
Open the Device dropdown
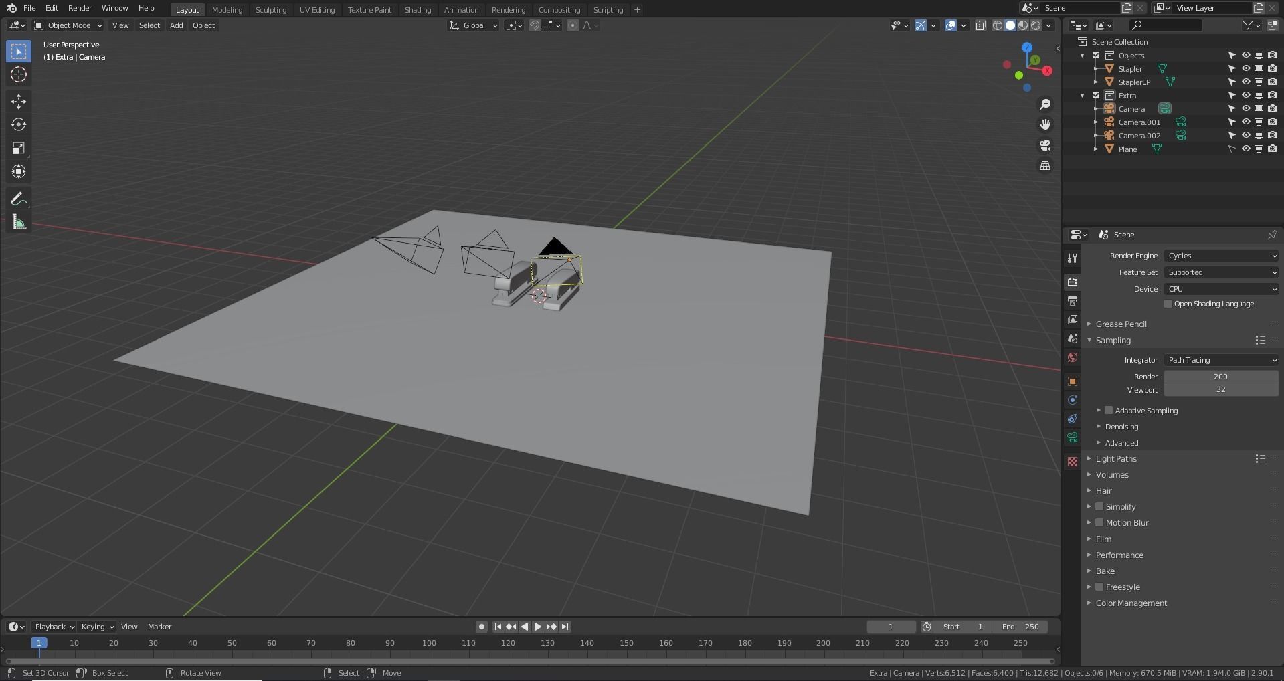(x=1221, y=289)
